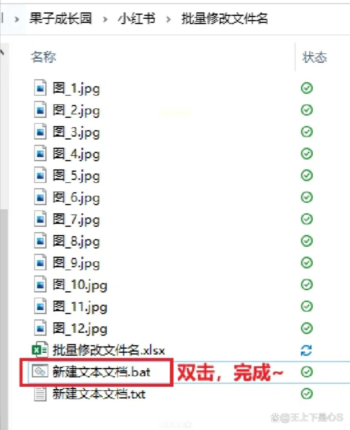Click the 图_6.jpg file icon
350x430 pixels.
(x=40, y=197)
